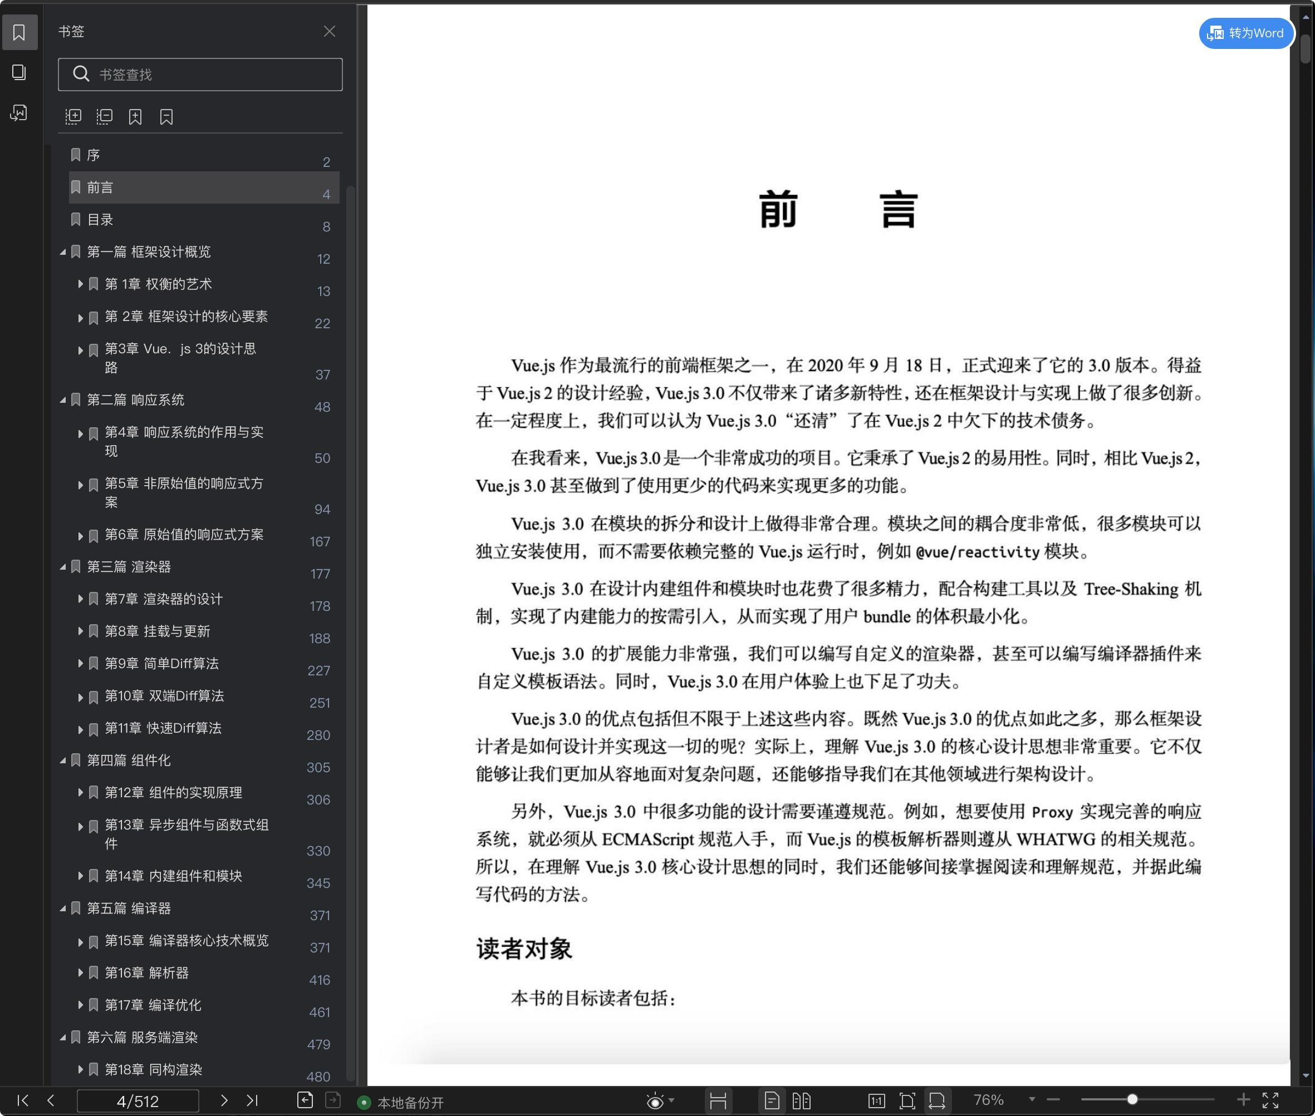Zoom in with the plus button
The image size is (1315, 1116).
[1243, 1099]
